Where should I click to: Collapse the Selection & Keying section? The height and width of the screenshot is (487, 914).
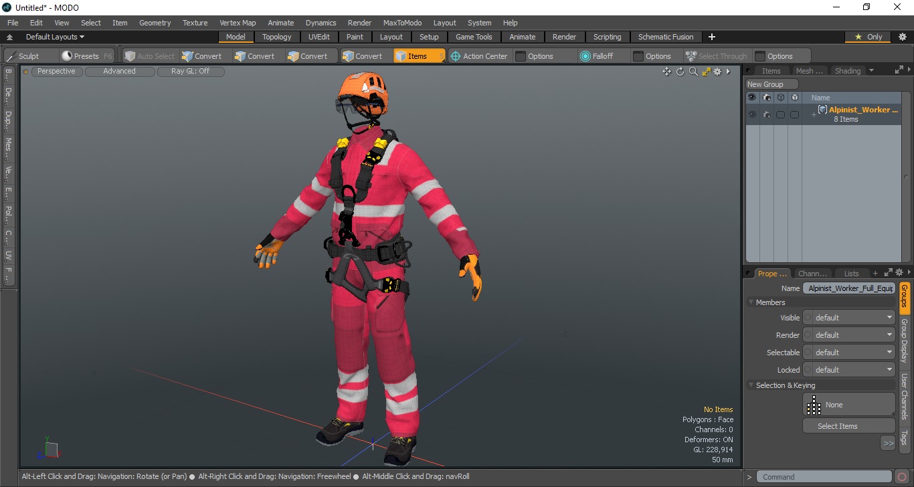(x=751, y=385)
